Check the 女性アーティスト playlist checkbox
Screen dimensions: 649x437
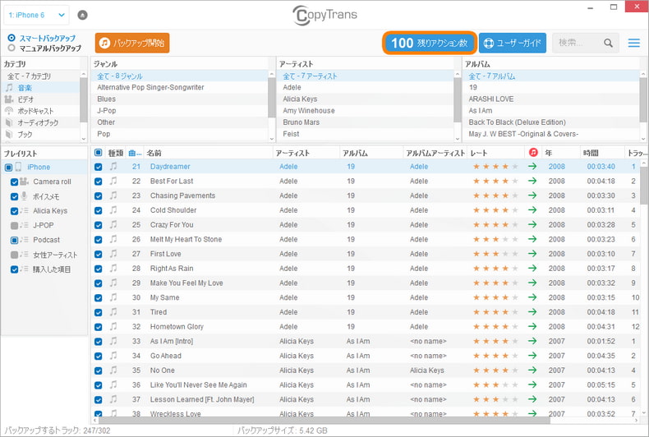(x=14, y=255)
